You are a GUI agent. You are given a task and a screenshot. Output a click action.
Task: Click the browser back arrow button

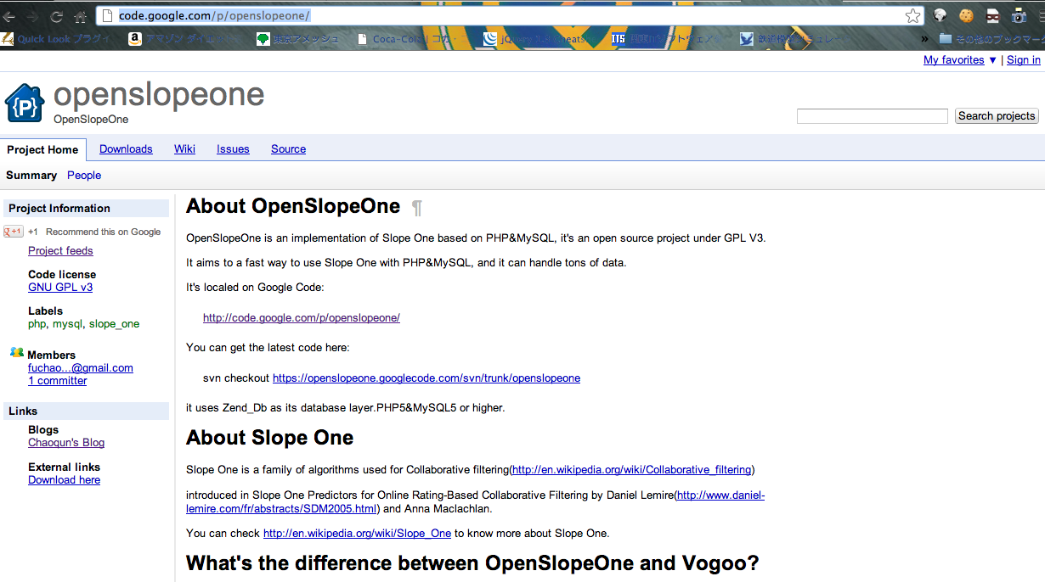pyautogui.click(x=9, y=16)
